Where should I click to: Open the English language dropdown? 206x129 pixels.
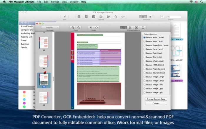click(50, 27)
